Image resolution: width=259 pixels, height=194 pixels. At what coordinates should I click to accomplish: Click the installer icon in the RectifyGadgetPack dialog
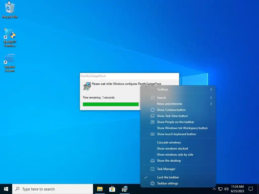[x=87, y=86]
